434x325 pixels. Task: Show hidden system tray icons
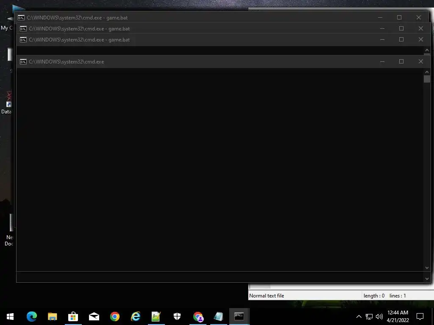coord(359,317)
